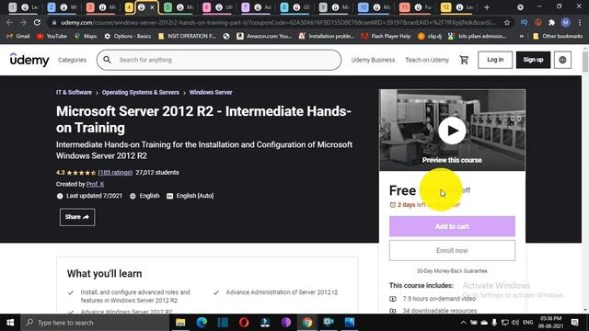Open Windows Server breadcrumb
This screenshot has height=331, width=589.
[x=211, y=92]
